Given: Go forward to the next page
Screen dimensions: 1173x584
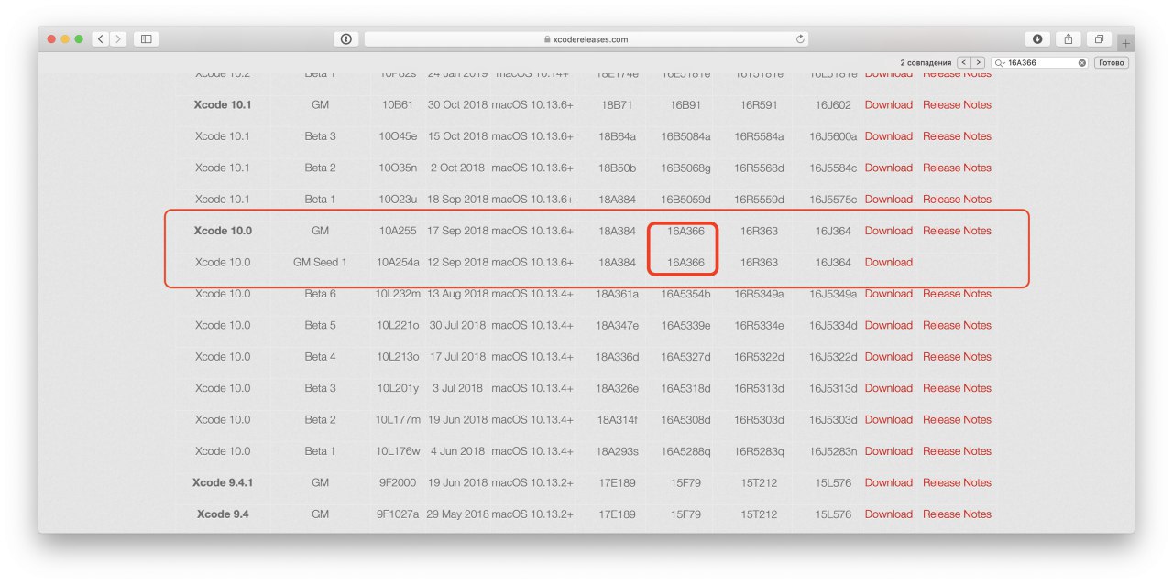Looking at the screenshot, I should coord(118,39).
